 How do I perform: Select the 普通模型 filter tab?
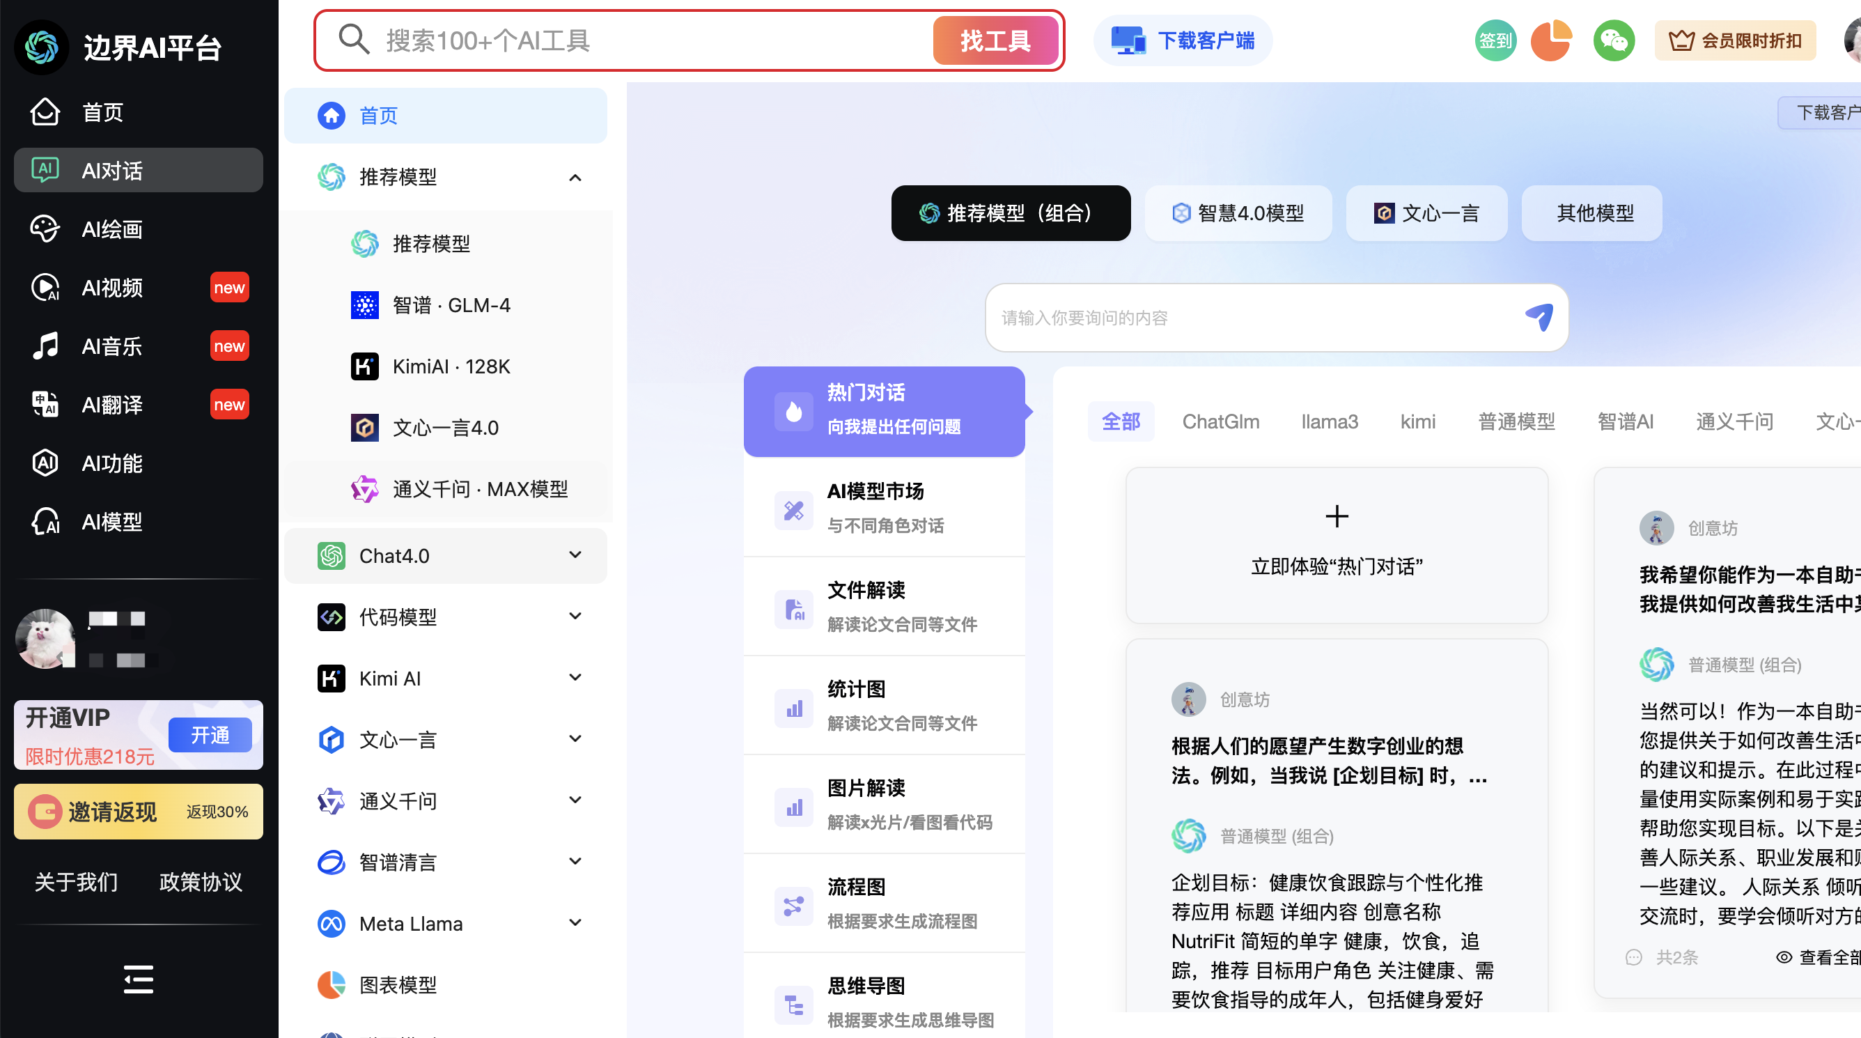pyautogui.click(x=1516, y=421)
